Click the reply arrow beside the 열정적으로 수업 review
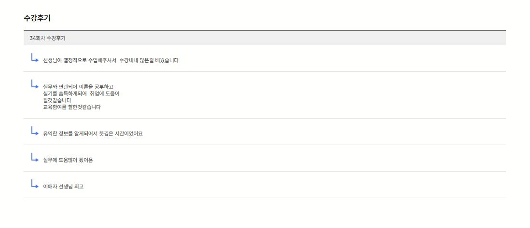This screenshot has height=228, width=530. [x=35, y=58]
